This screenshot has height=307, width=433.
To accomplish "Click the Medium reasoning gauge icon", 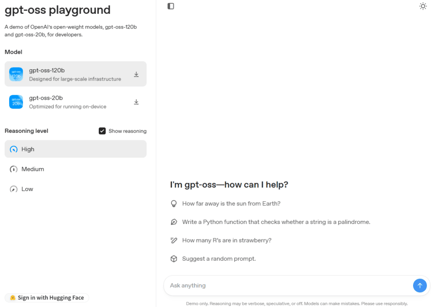I will (x=13, y=169).
